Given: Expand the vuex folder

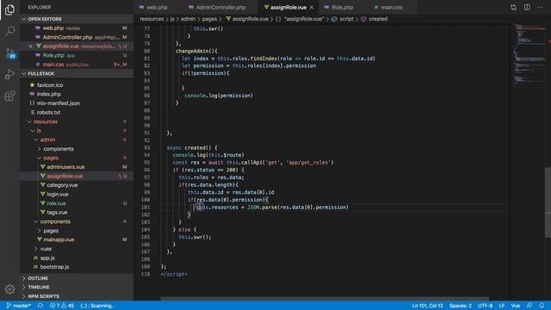Looking at the screenshot, I should pyautogui.click(x=46, y=249).
